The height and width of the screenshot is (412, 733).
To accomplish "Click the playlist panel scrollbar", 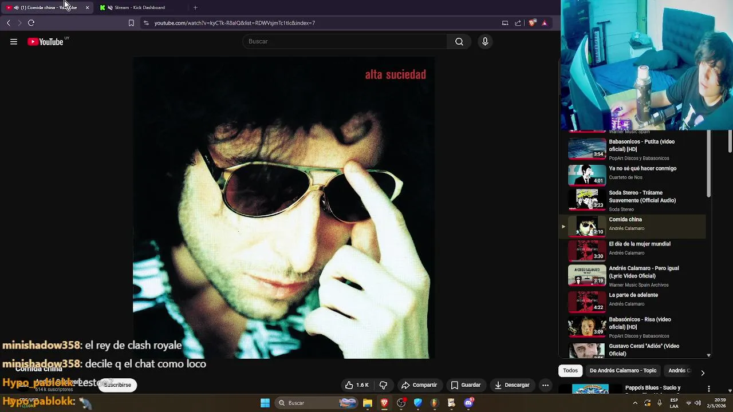I will coord(708,164).
